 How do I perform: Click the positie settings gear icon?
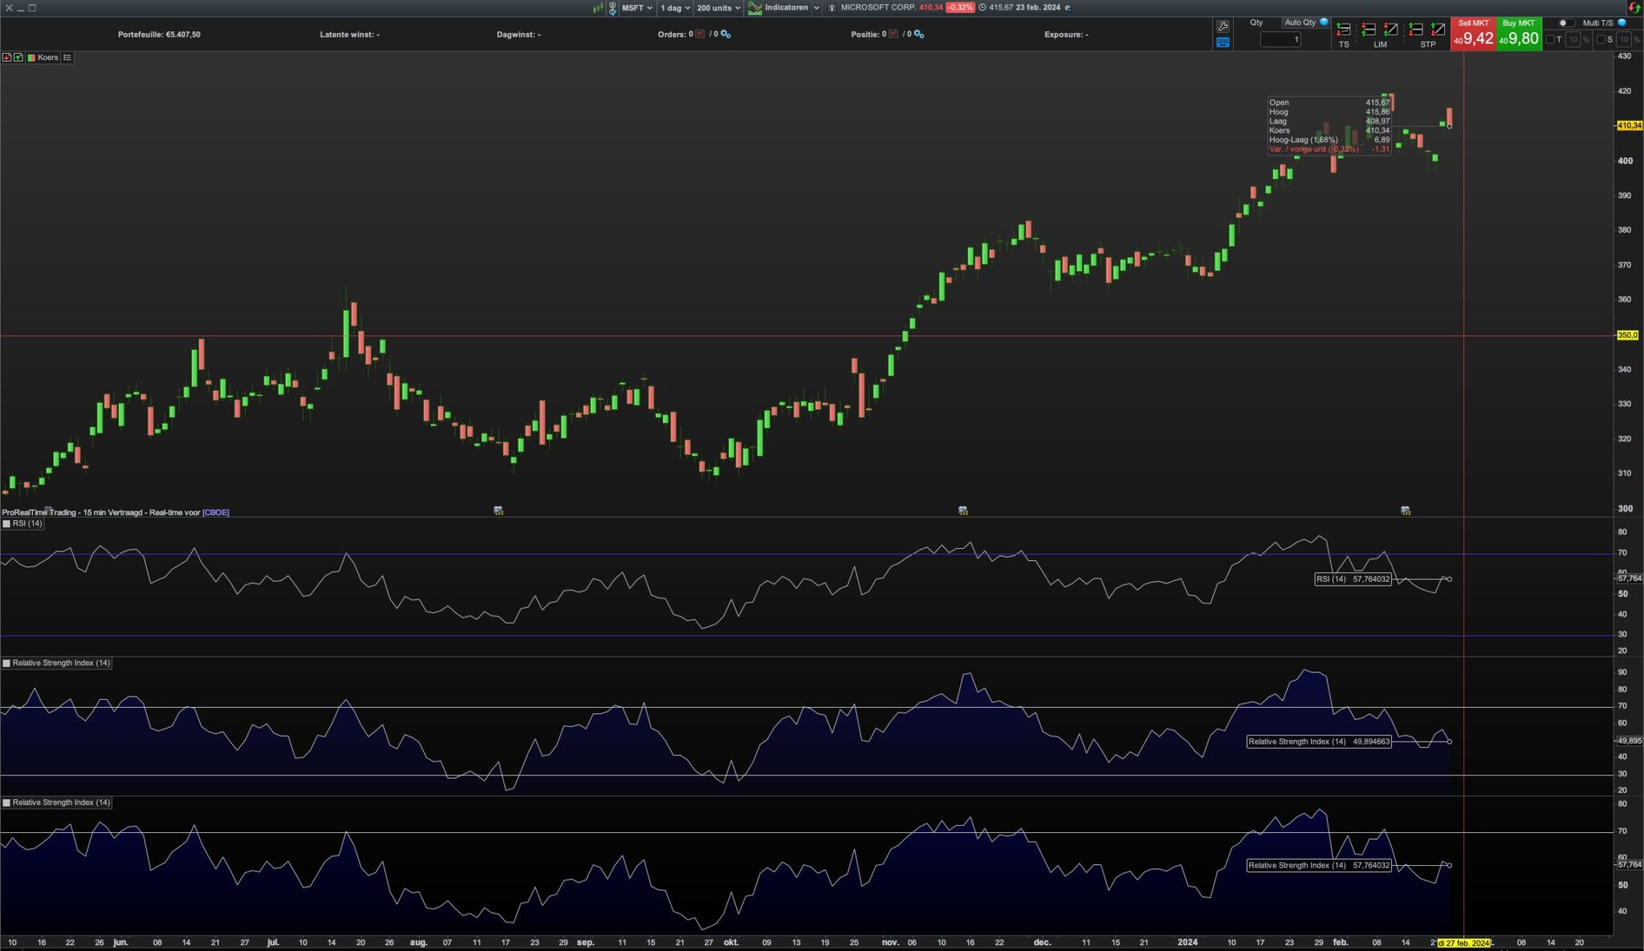[x=919, y=35]
